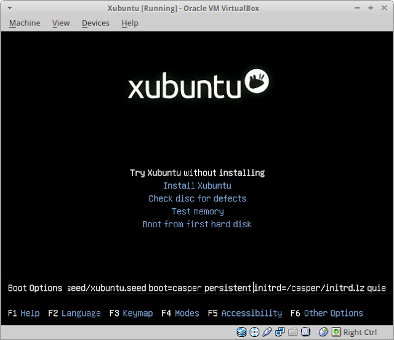This screenshot has width=394, height=340.
Task: Open F6 Other Options
Action: pyautogui.click(x=327, y=313)
